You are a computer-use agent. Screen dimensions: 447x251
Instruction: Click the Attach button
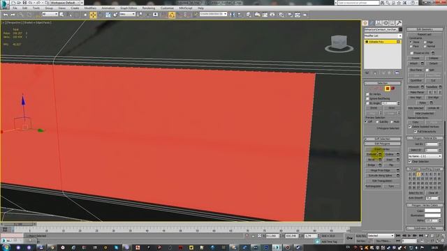coord(414,63)
